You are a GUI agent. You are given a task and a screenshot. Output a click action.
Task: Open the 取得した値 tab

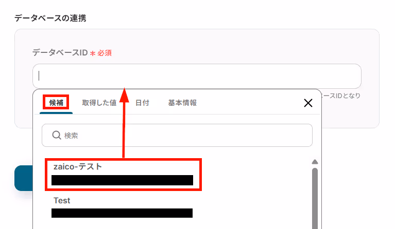coord(99,103)
